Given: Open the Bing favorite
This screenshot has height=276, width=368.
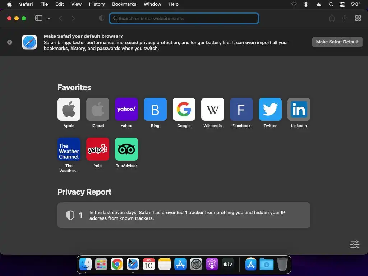Looking at the screenshot, I should [x=155, y=109].
